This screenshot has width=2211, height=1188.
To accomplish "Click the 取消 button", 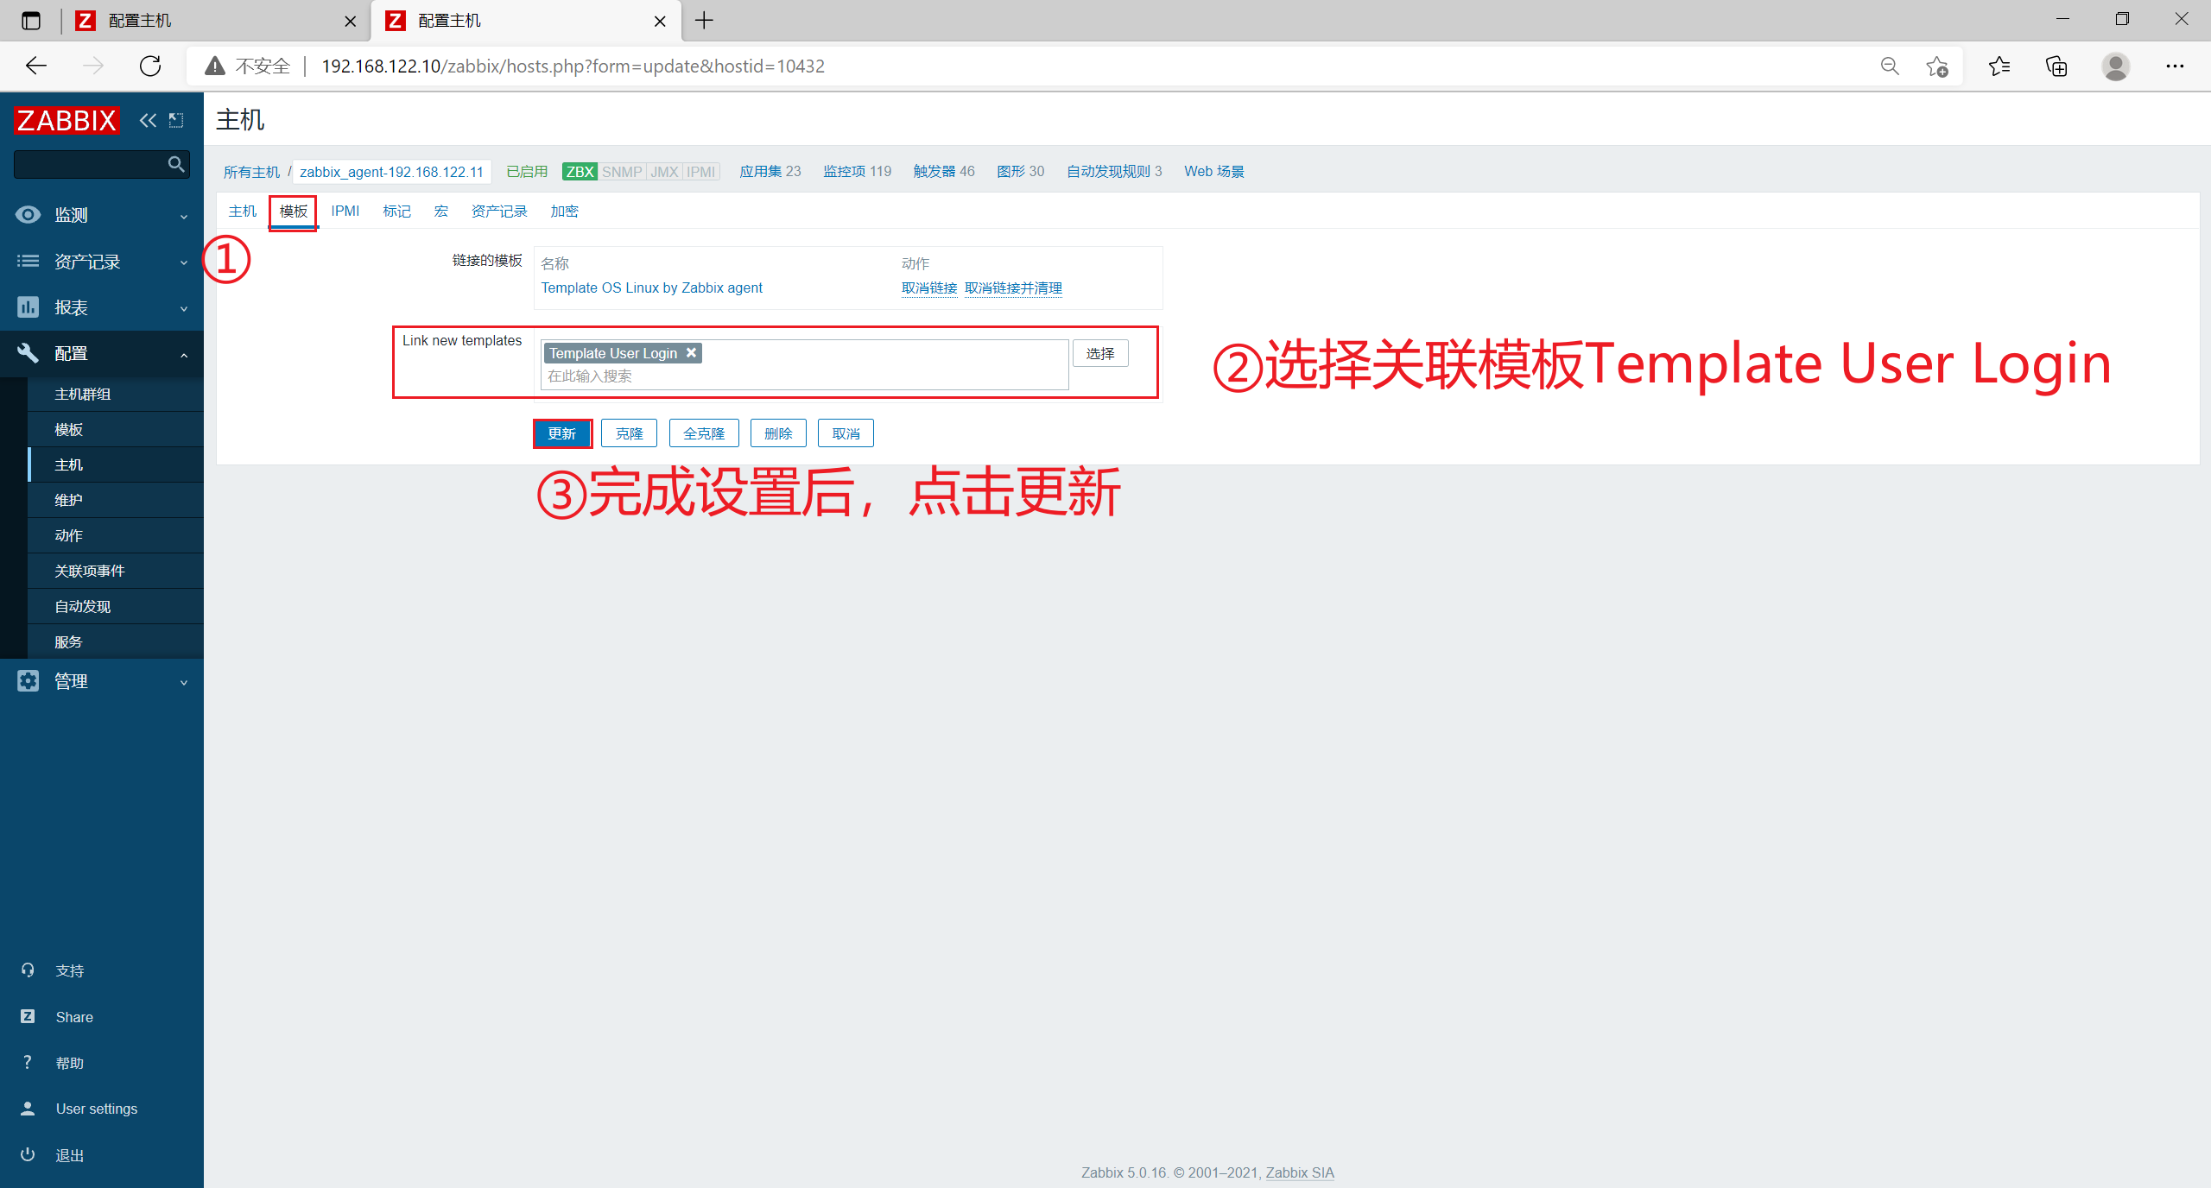I will [x=846, y=433].
